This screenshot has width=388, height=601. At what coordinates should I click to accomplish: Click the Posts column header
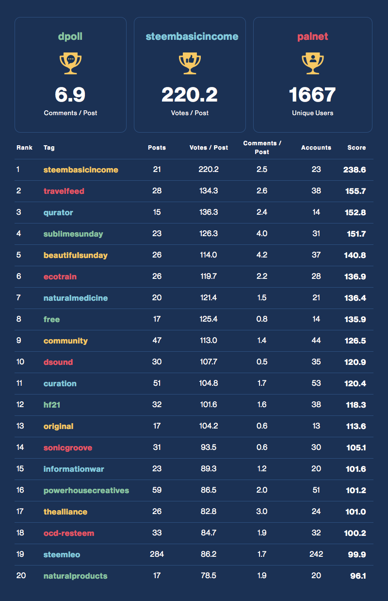tap(157, 147)
